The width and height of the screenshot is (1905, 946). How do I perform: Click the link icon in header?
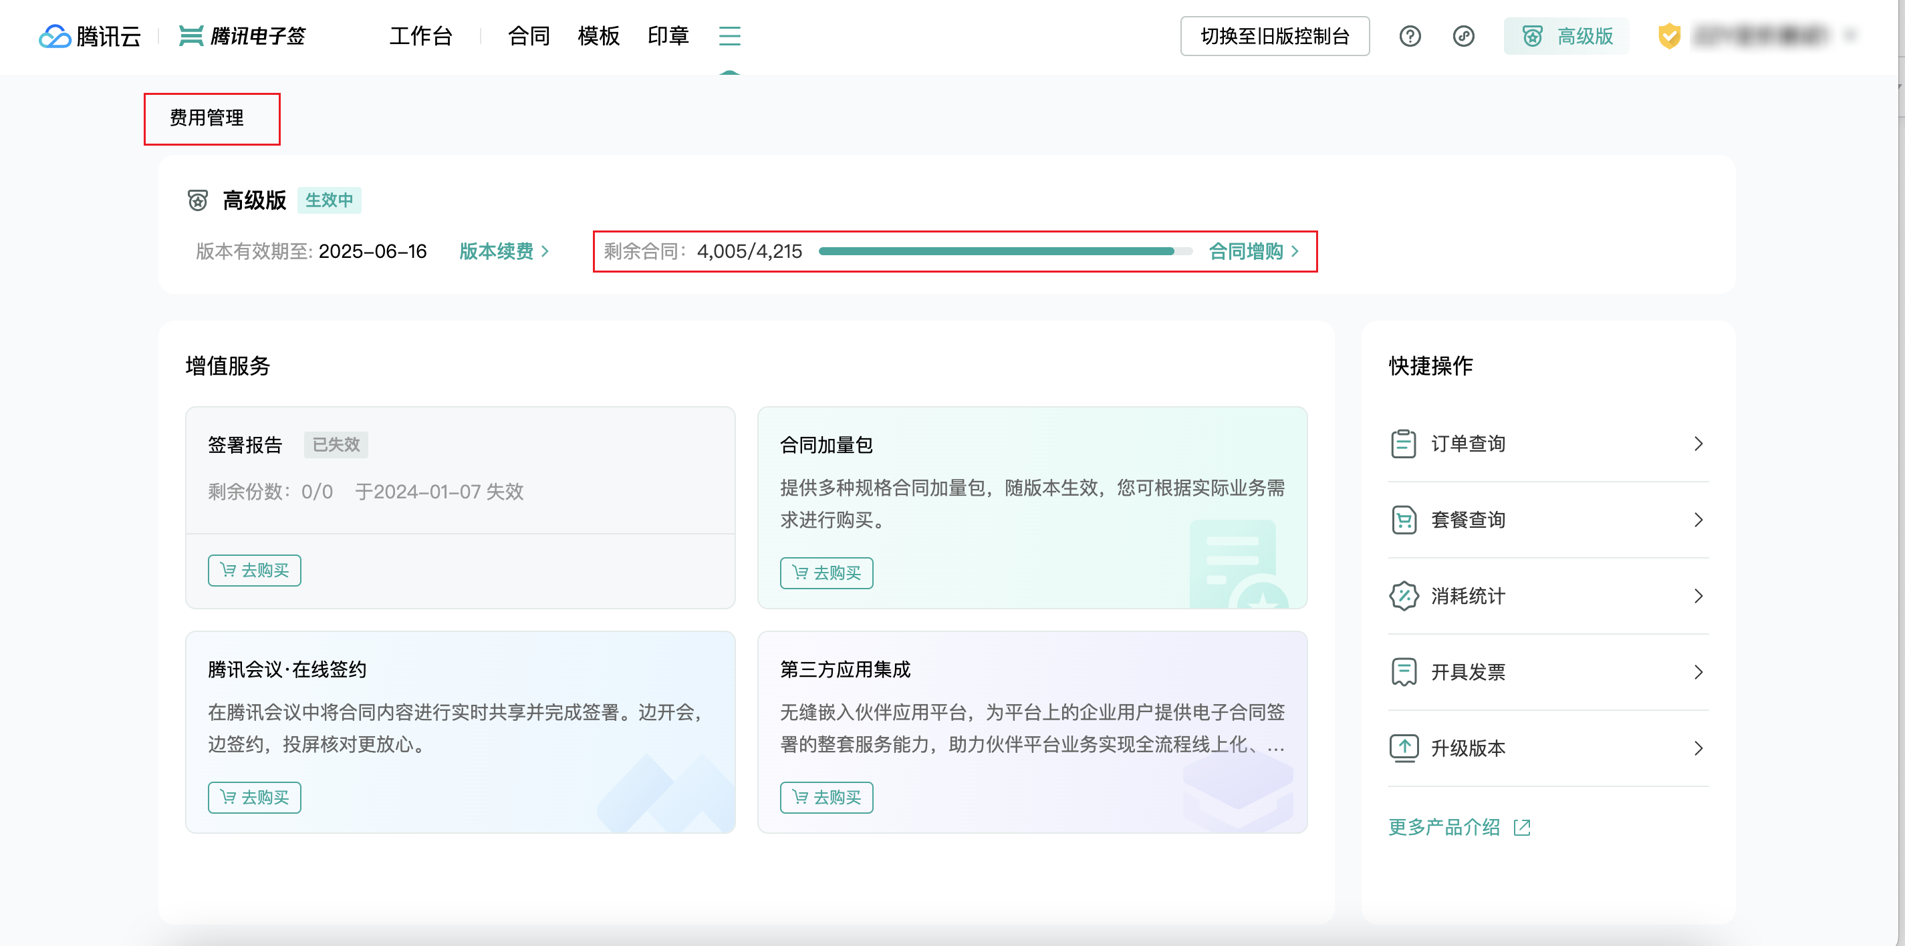pyautogui.click(x=1463, y=35)
